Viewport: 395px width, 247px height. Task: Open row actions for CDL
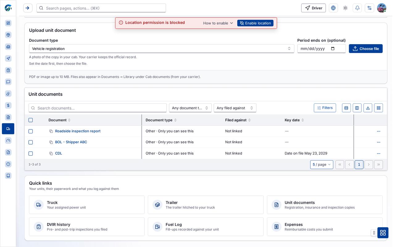[x=379, y=153]
